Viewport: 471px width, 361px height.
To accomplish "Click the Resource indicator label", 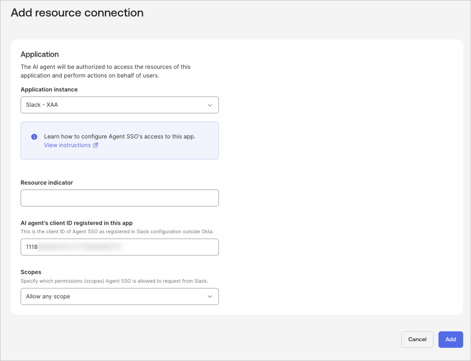I will pos(47,183).
